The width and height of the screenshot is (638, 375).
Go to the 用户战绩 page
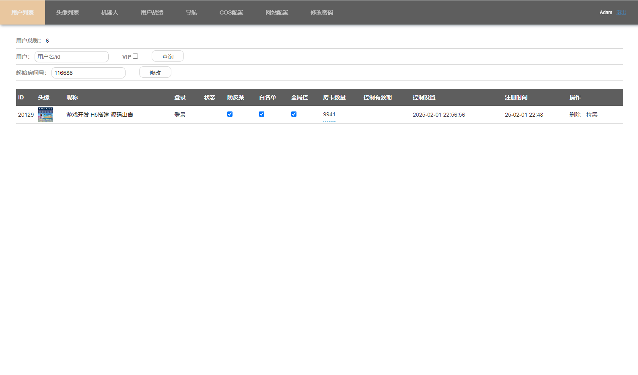(152, 12)
